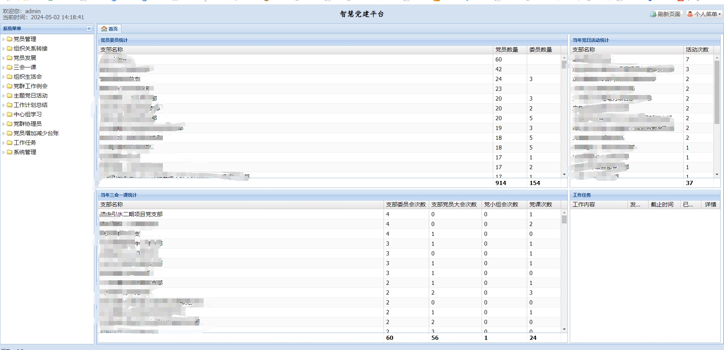Click the 党员管理 folder icon
Screen dimensions: 724x350
[9, 39]
